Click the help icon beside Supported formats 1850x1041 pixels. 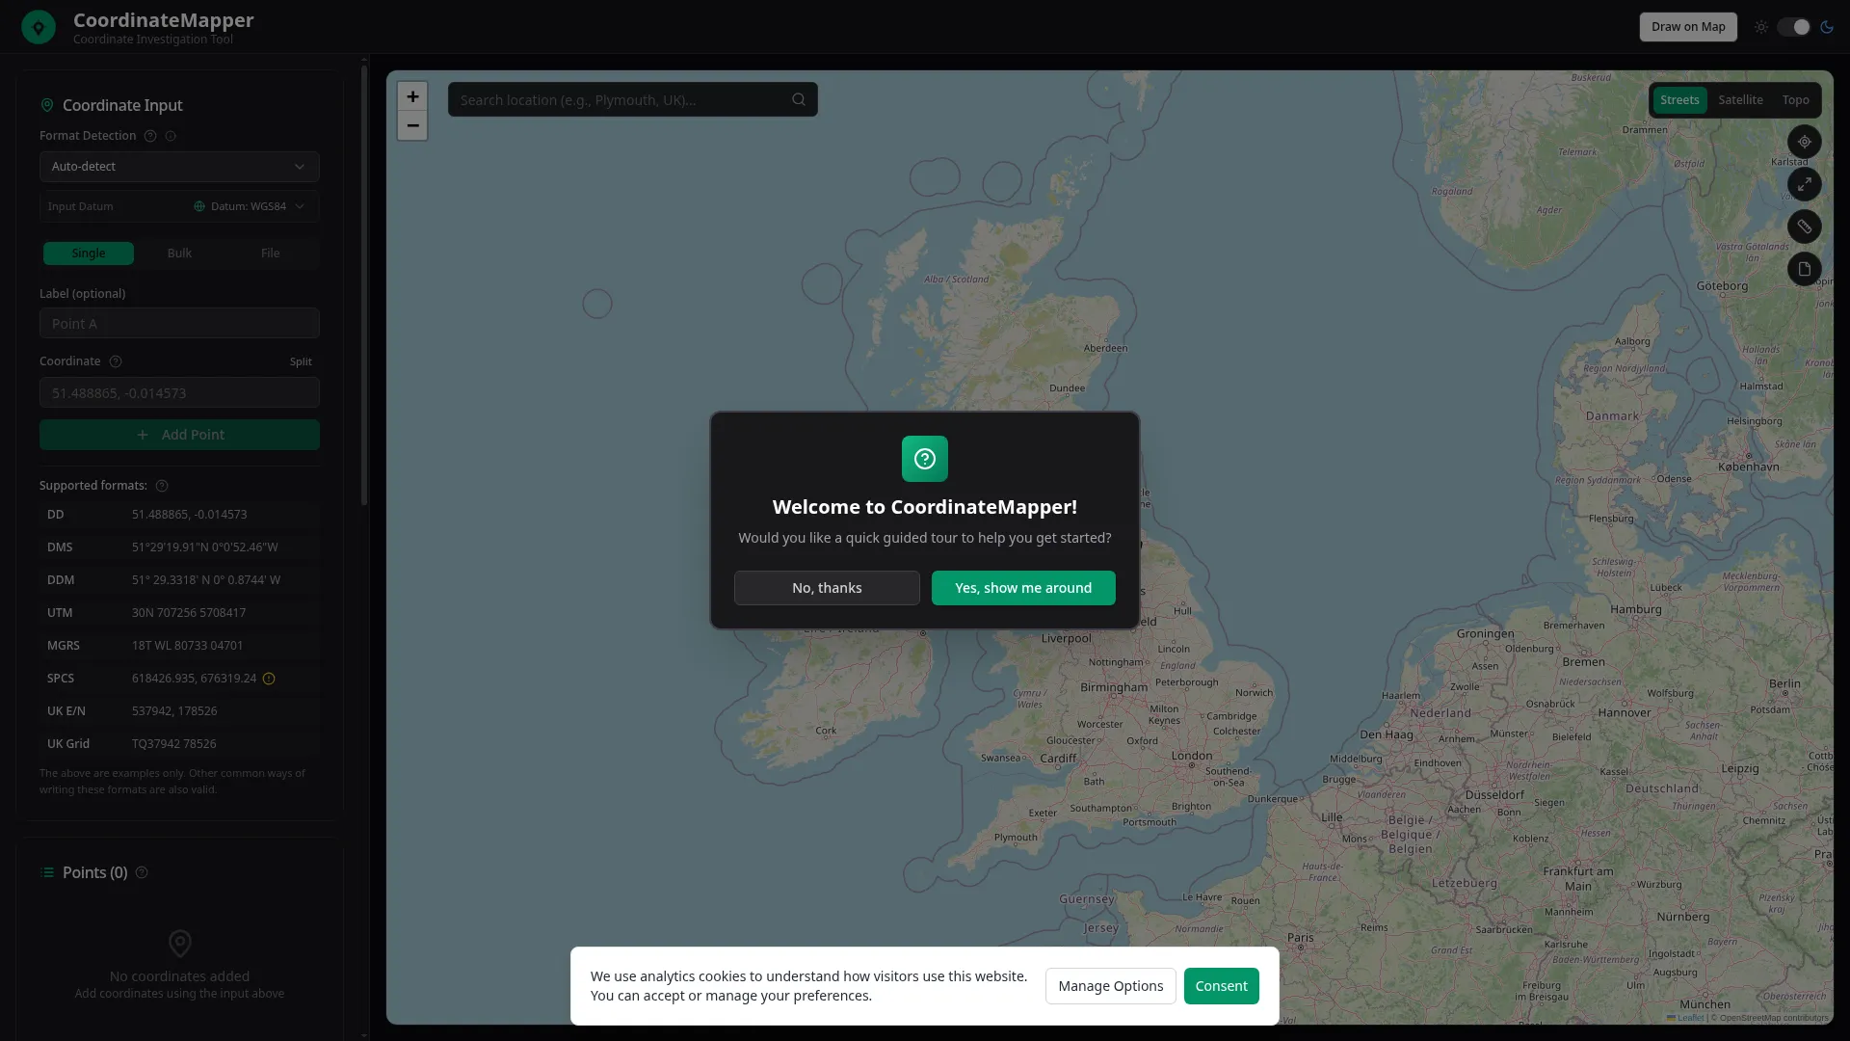click(162, 486)
